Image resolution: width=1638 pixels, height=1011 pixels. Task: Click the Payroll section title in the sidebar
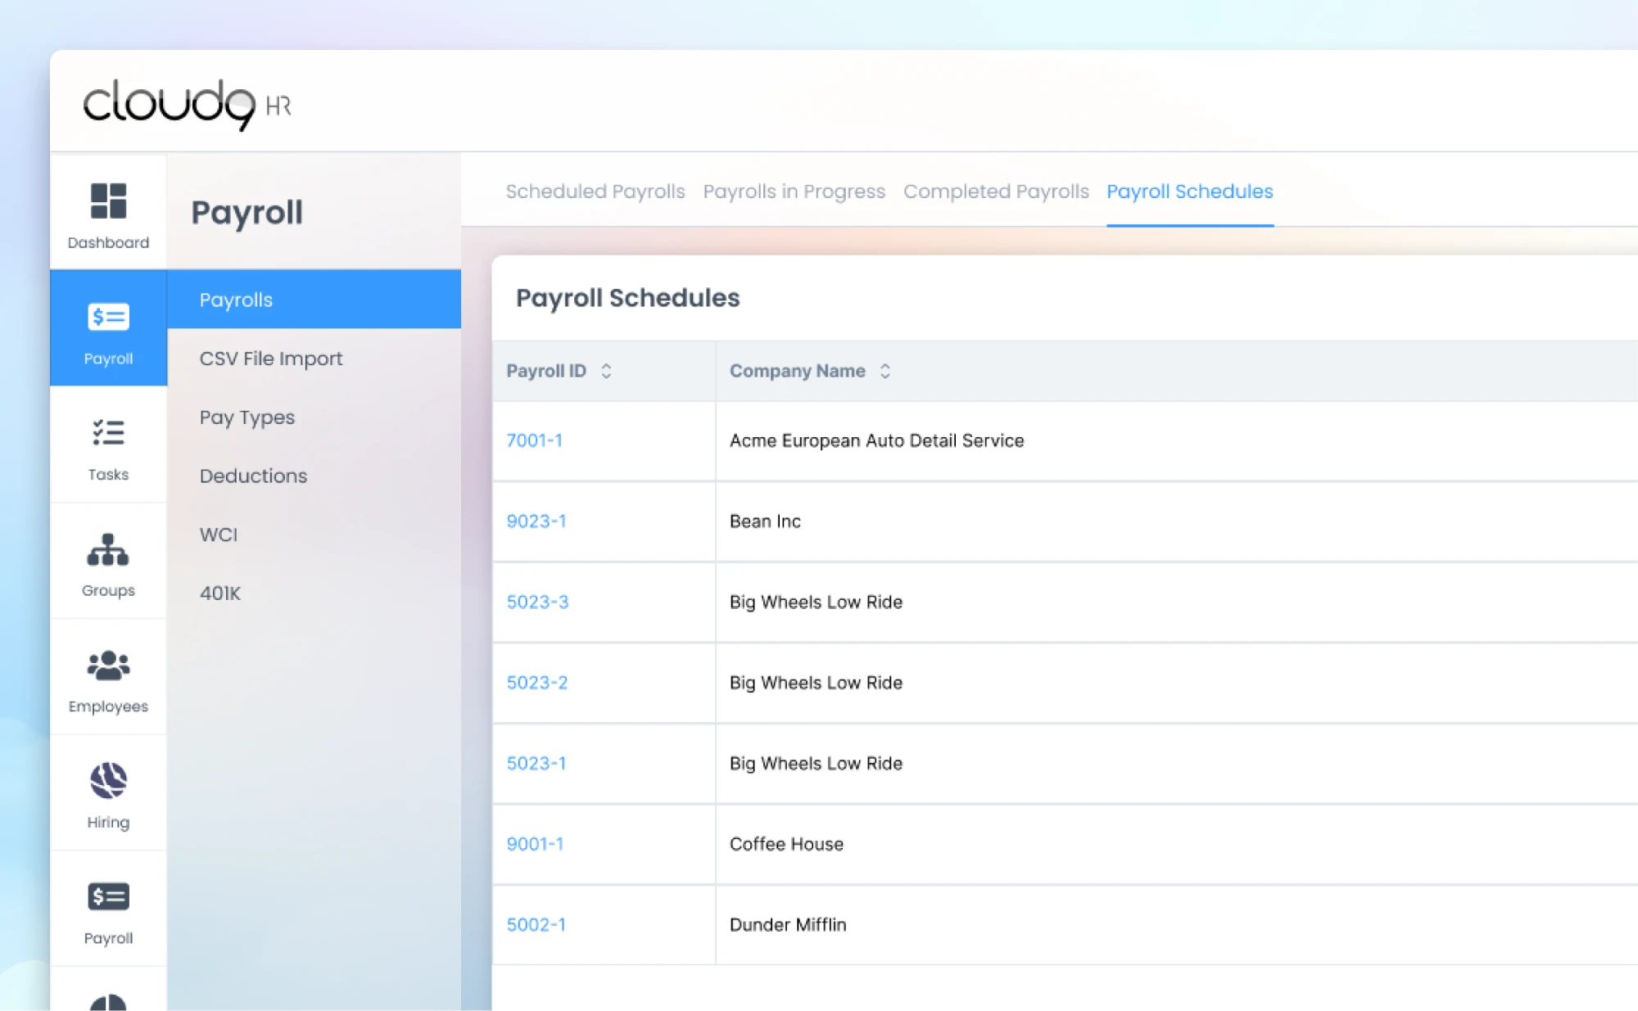point(247,213)
